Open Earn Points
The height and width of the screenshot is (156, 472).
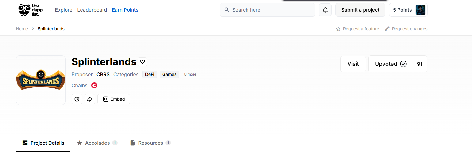(125, 10)
